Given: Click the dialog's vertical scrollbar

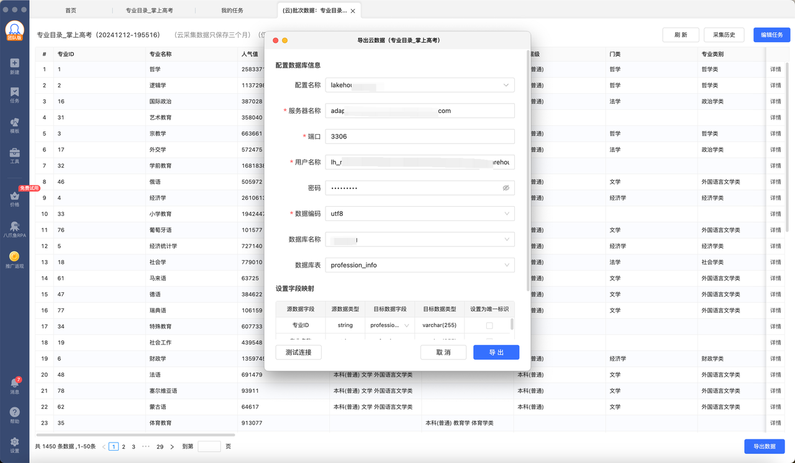Looking at the screenshot, I should [529, 186].
